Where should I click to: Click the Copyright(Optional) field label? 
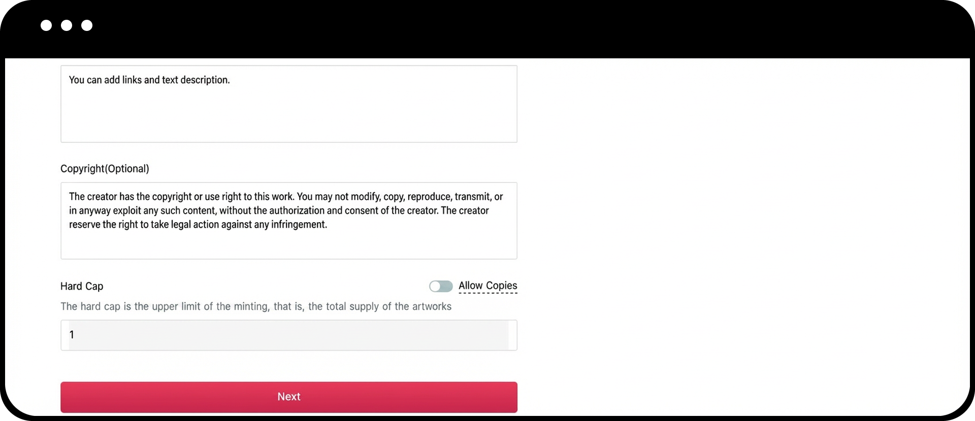tap(105, 169)
